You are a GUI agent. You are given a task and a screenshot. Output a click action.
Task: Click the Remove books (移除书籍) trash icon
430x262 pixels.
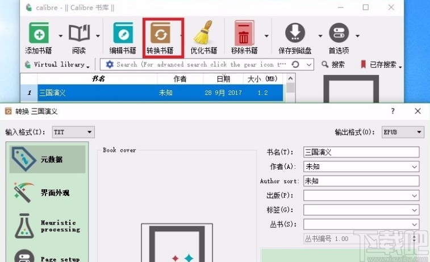244,32
